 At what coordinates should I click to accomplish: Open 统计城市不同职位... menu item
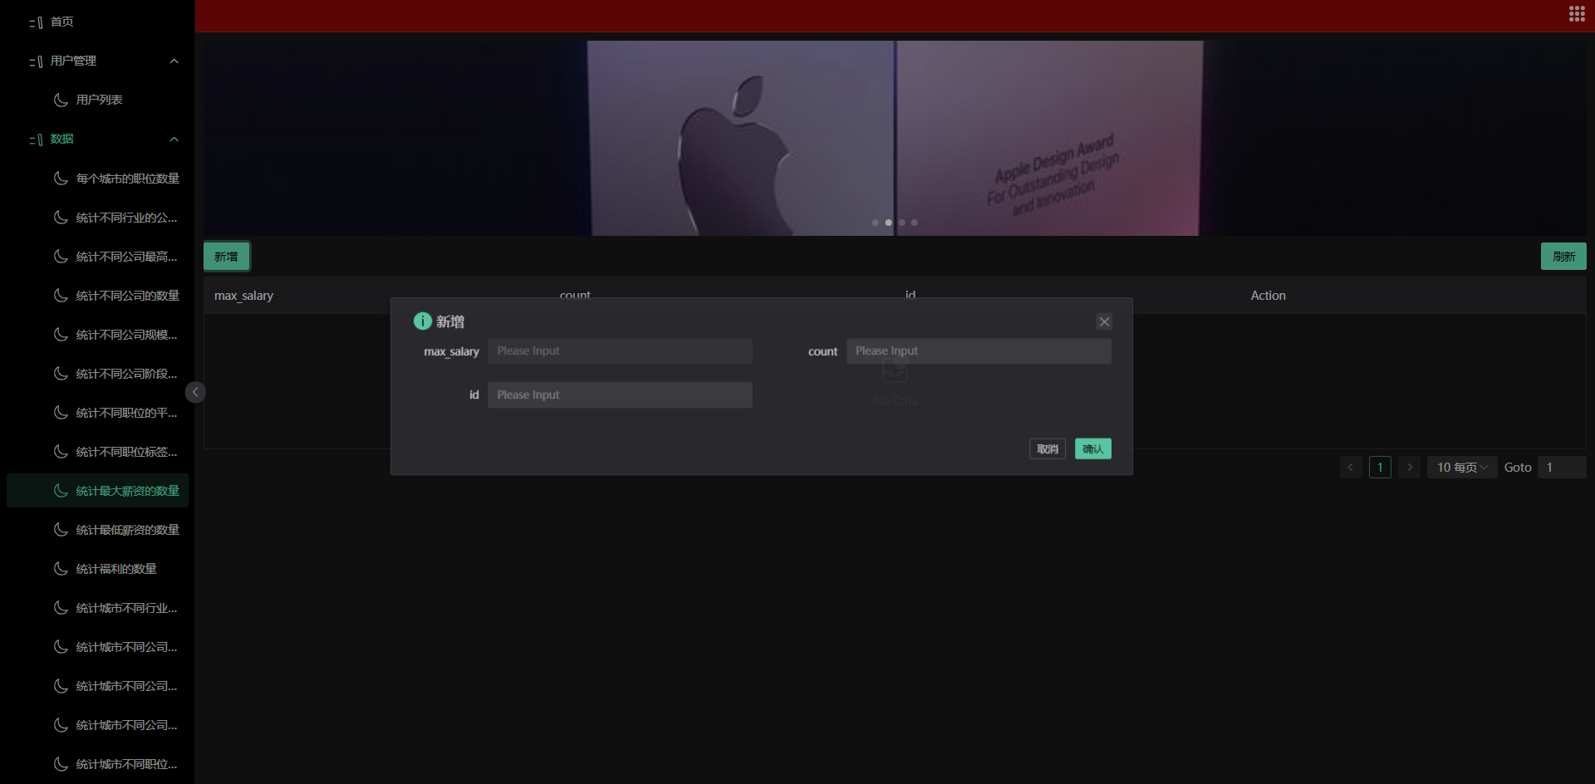[97, 763]
